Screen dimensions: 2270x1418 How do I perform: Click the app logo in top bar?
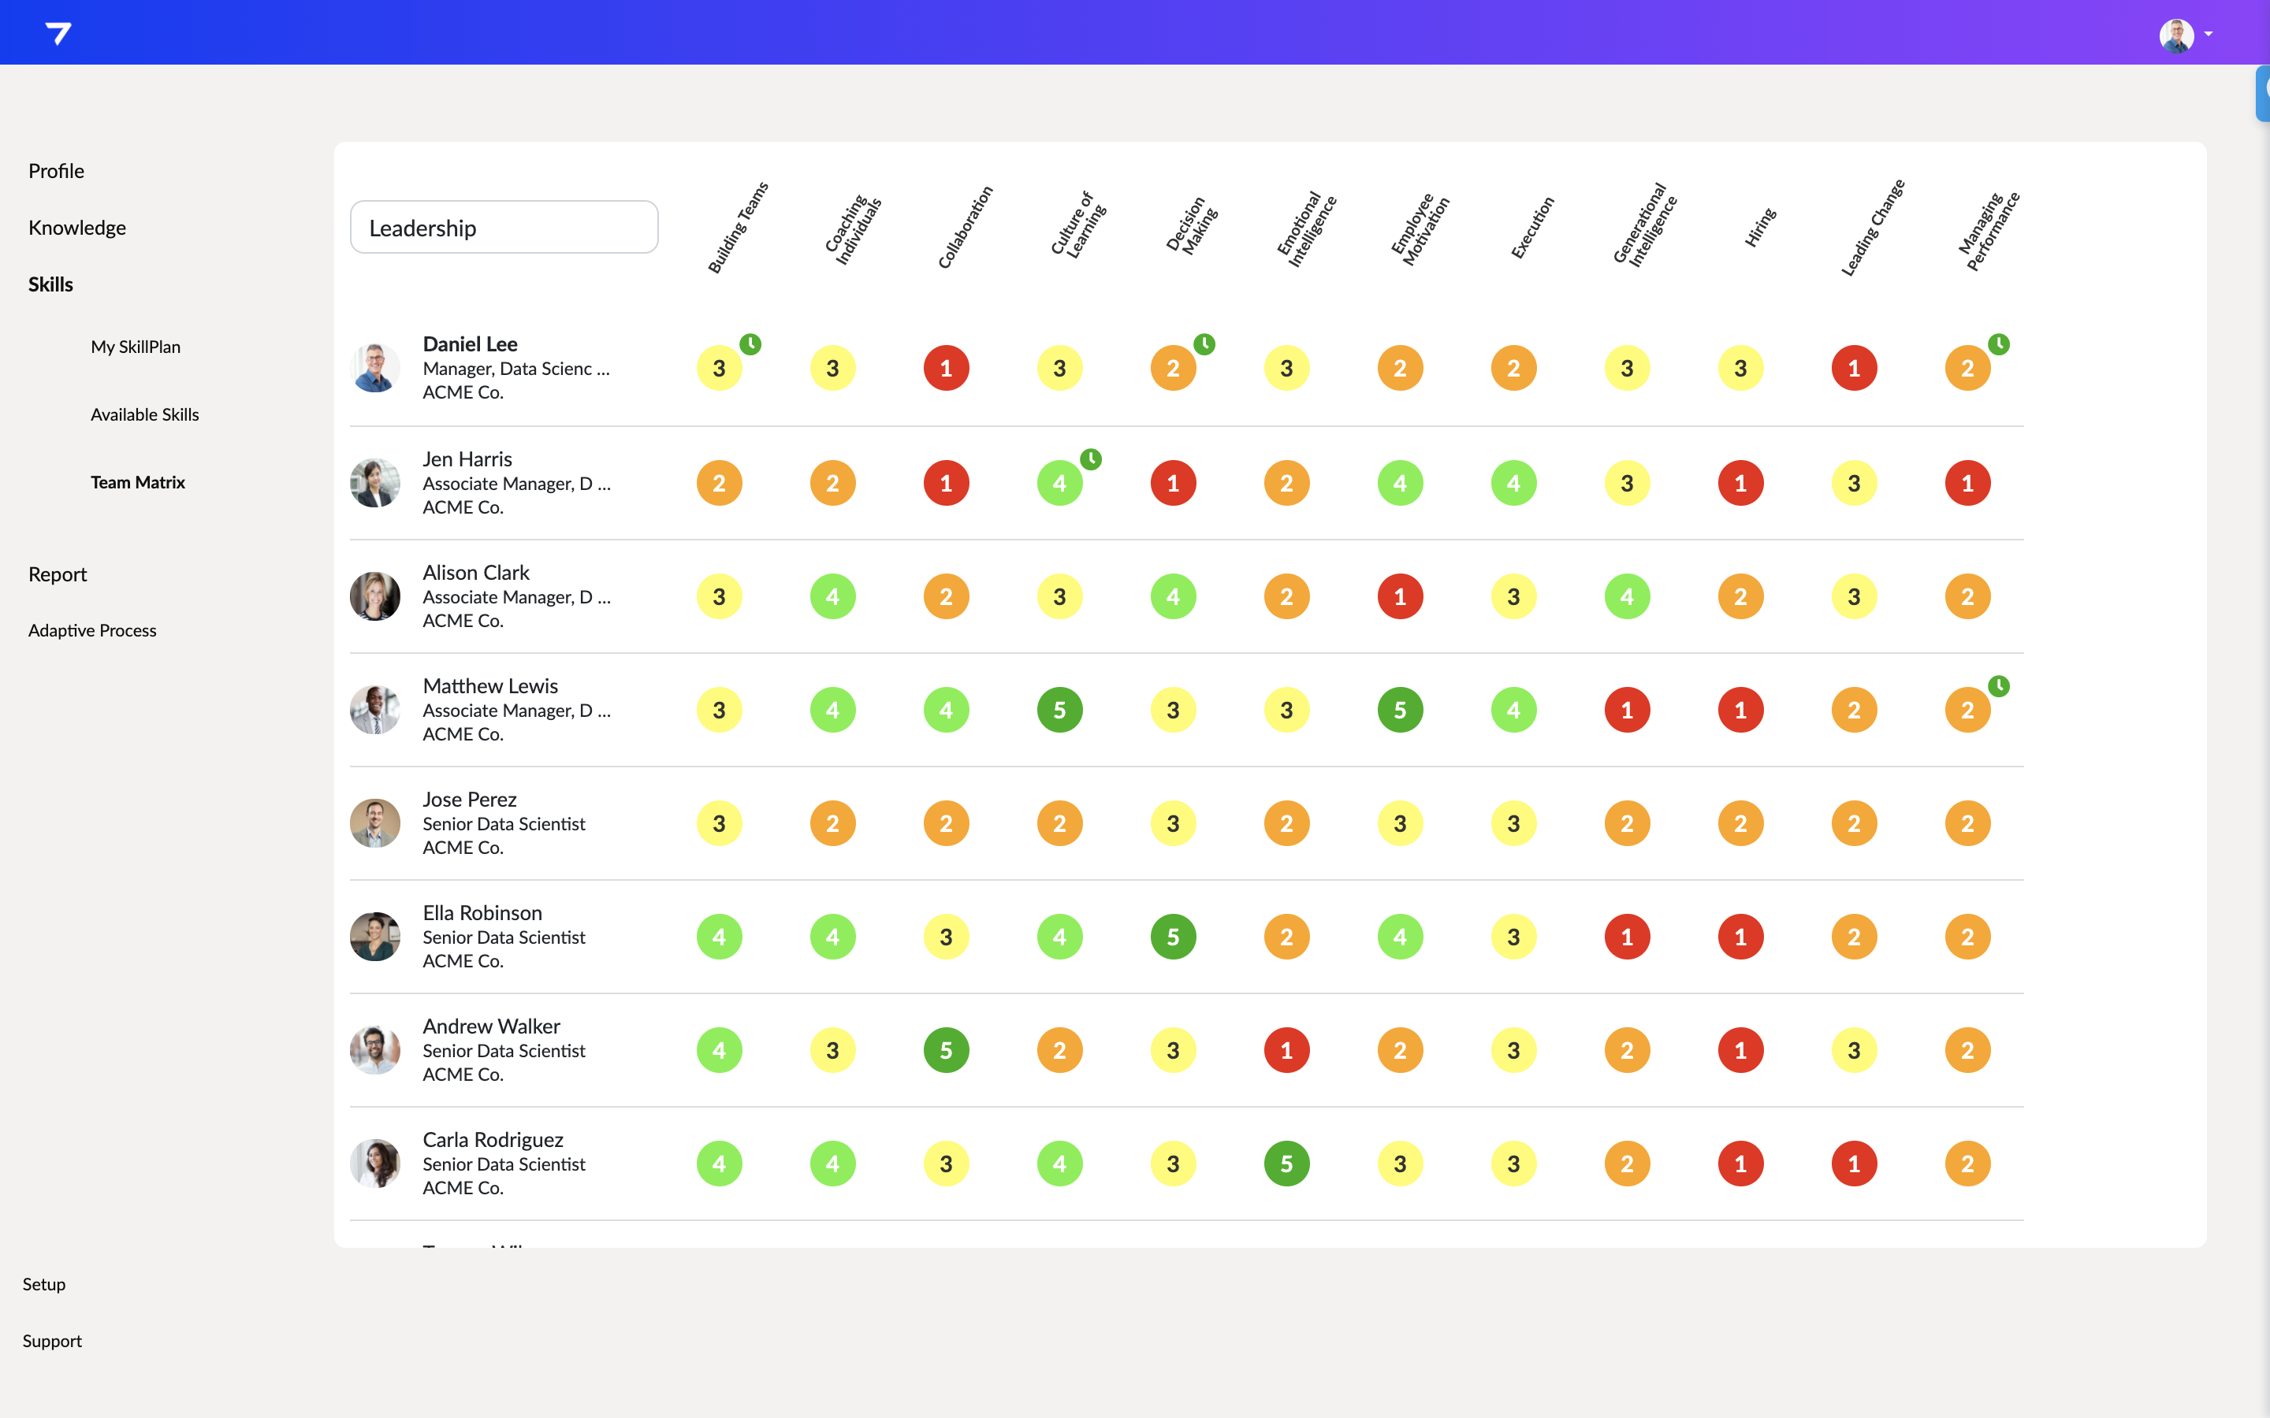[x=58, y=34]
